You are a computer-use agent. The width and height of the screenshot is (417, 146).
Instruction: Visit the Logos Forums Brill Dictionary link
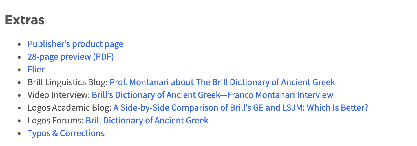coord(147,121)
